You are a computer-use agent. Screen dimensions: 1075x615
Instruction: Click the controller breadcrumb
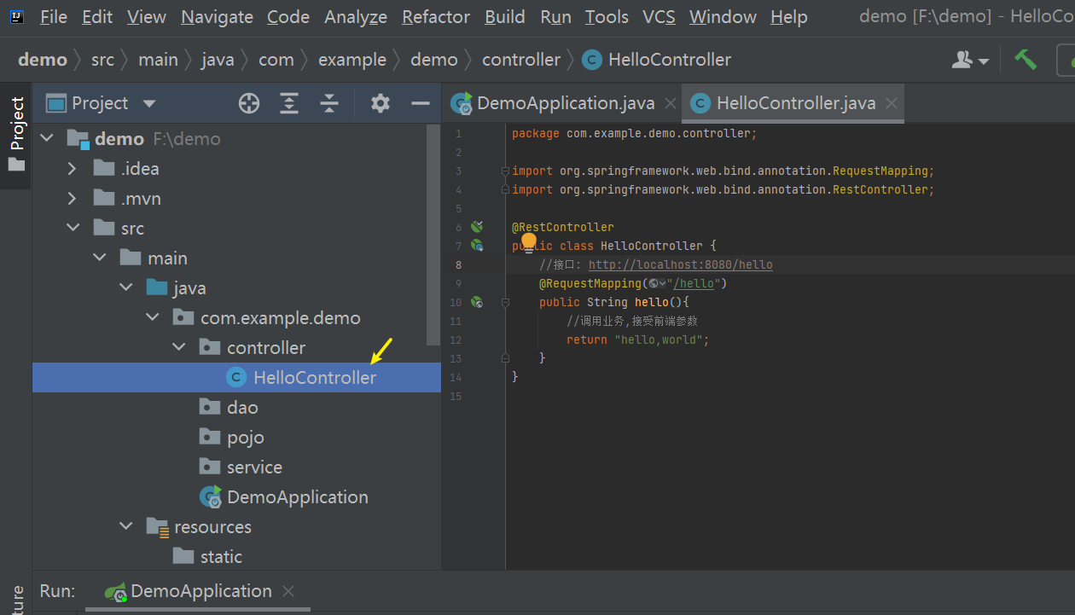[521, 60]
